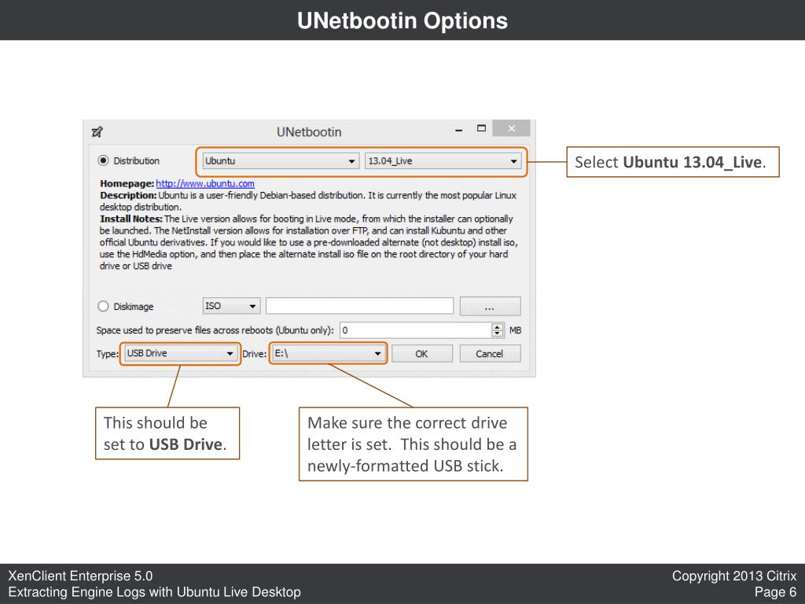Open the www.ubuntu.com homepage link

pyautogui.click(x=205, y=183)
